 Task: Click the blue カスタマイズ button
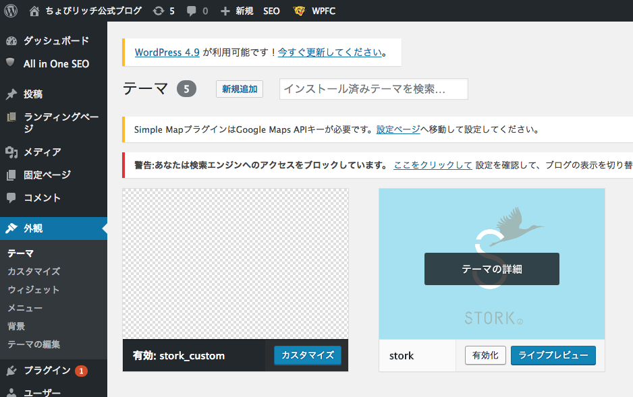(x=308, y=355)
